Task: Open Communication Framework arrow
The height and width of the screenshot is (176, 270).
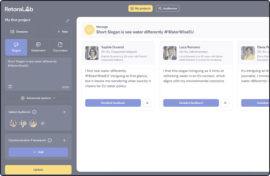Action: tap(64, 140)
